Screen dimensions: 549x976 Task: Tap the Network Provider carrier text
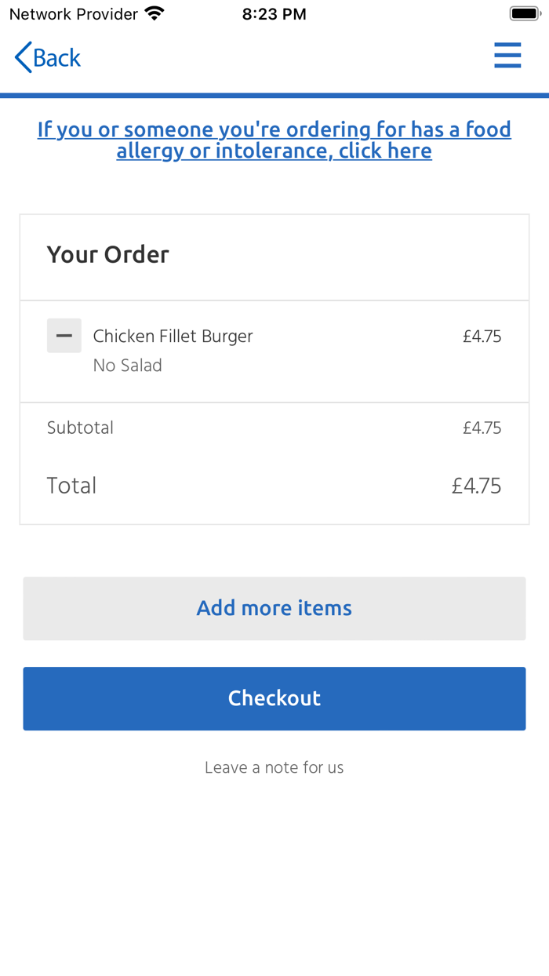73,13
